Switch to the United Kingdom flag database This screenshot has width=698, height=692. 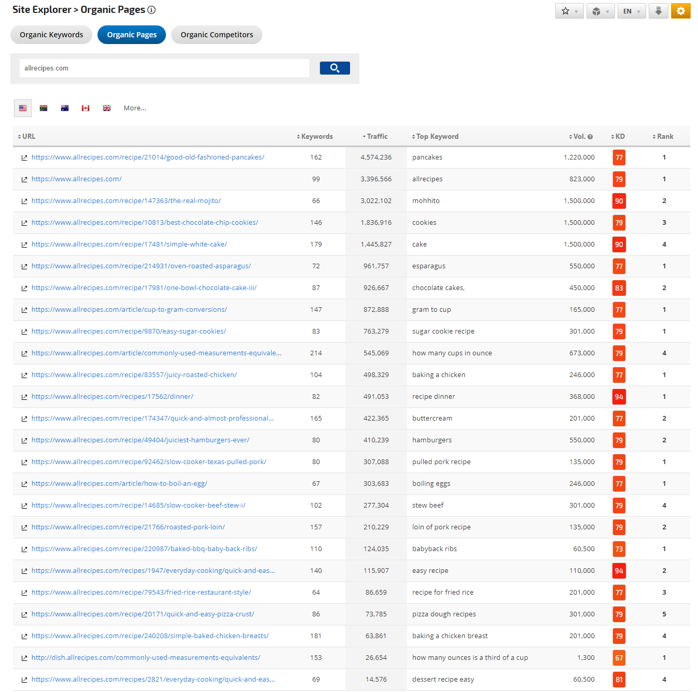click(107, 108)
